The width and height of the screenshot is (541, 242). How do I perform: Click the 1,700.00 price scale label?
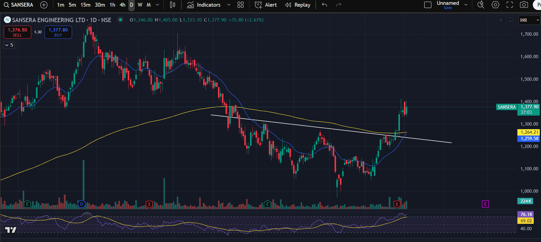(x=529, y=34)
